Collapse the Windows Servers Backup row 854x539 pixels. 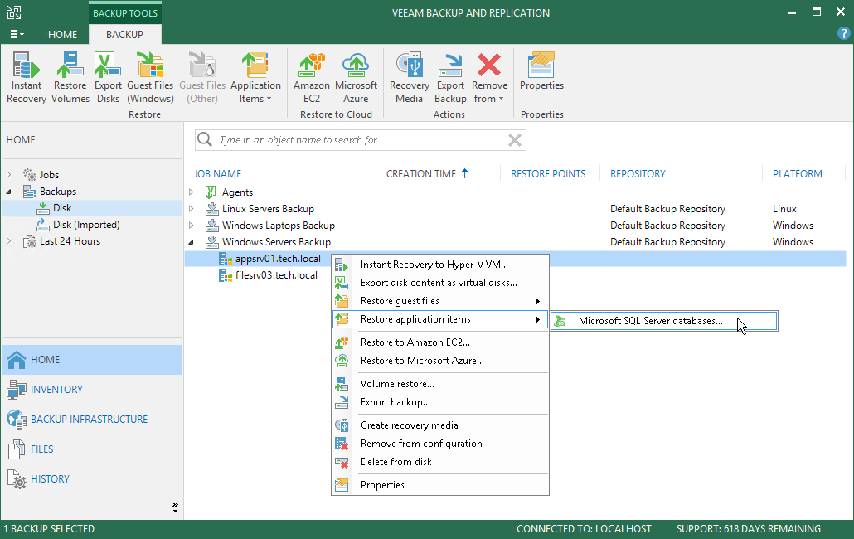tap(192, 242)
